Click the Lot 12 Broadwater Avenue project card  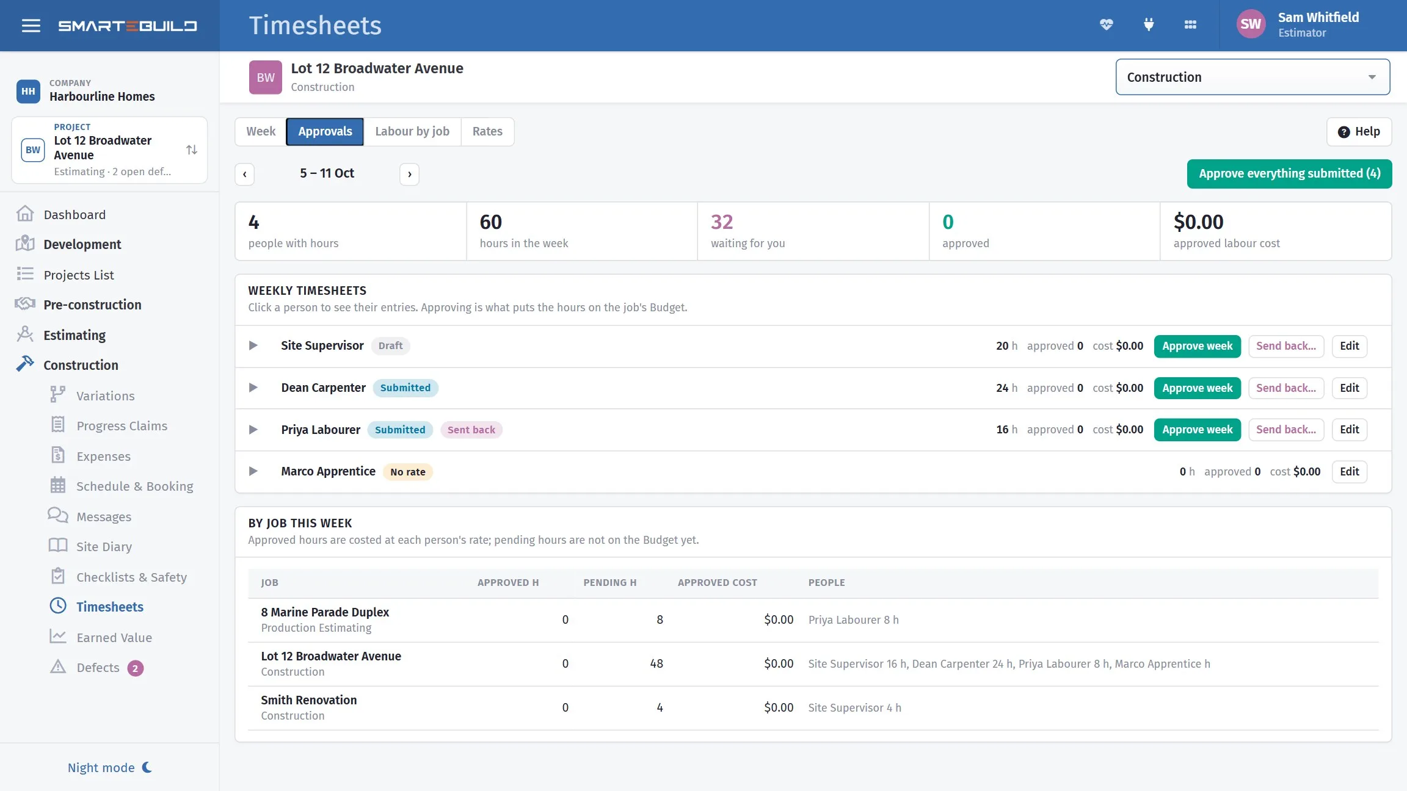point(109,150)
